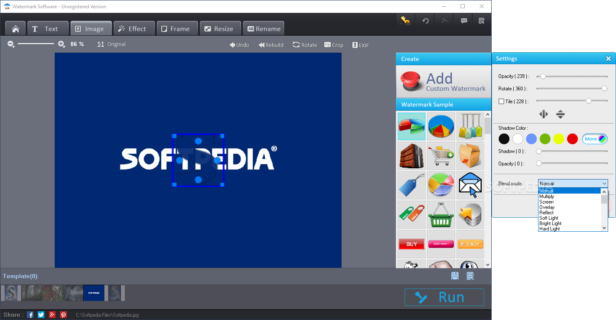Choose Normal blend mode
This screenshot has width=616, height=320.
click(x=570, y=191)
